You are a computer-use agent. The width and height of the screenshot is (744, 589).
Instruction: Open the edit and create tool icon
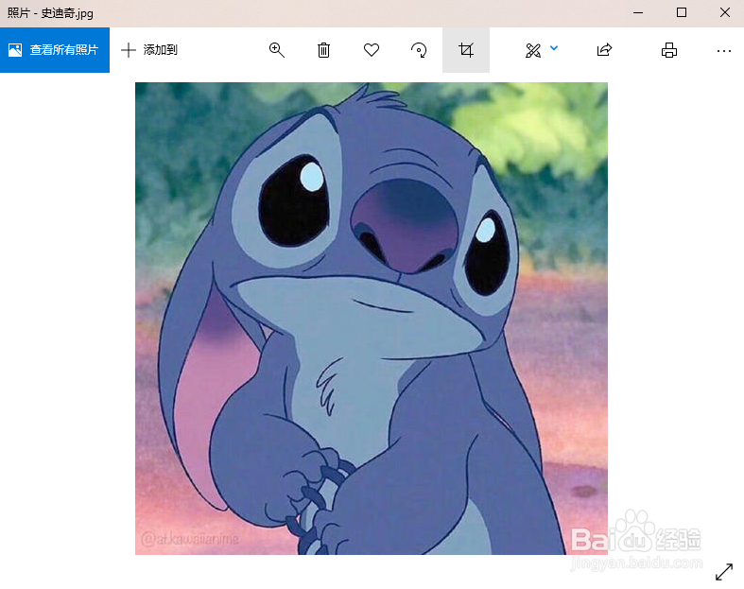point(533,50)
